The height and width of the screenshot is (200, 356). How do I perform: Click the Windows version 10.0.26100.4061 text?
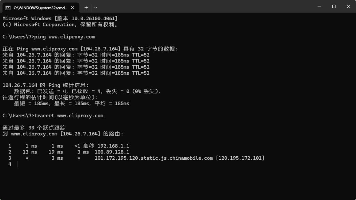(93, 18)
